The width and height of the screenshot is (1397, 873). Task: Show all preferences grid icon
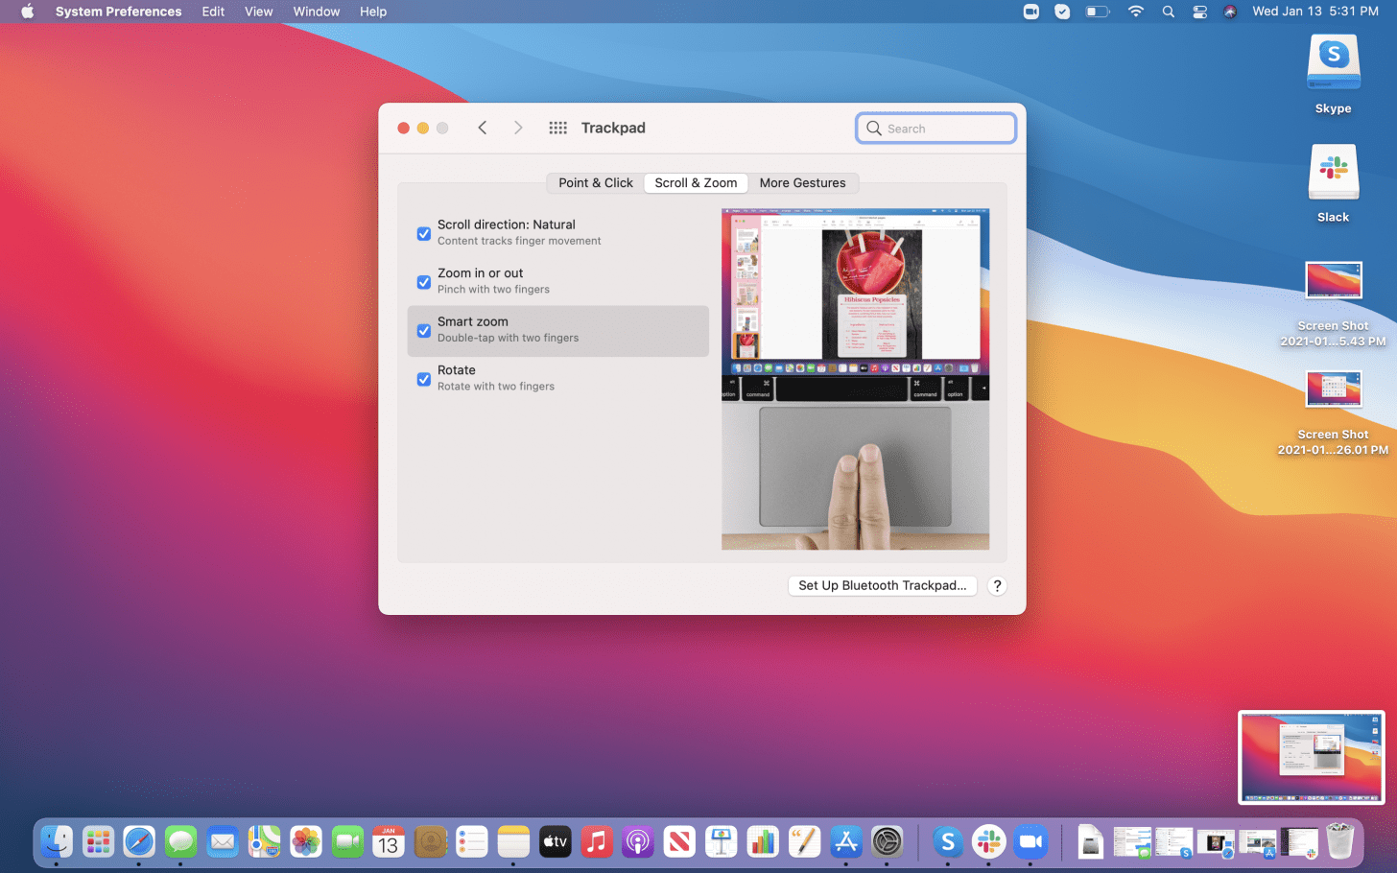tap(557, 128)
